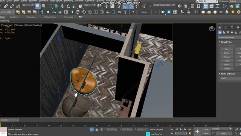Open the Create tab plus icon in command panel

[220, 28]
